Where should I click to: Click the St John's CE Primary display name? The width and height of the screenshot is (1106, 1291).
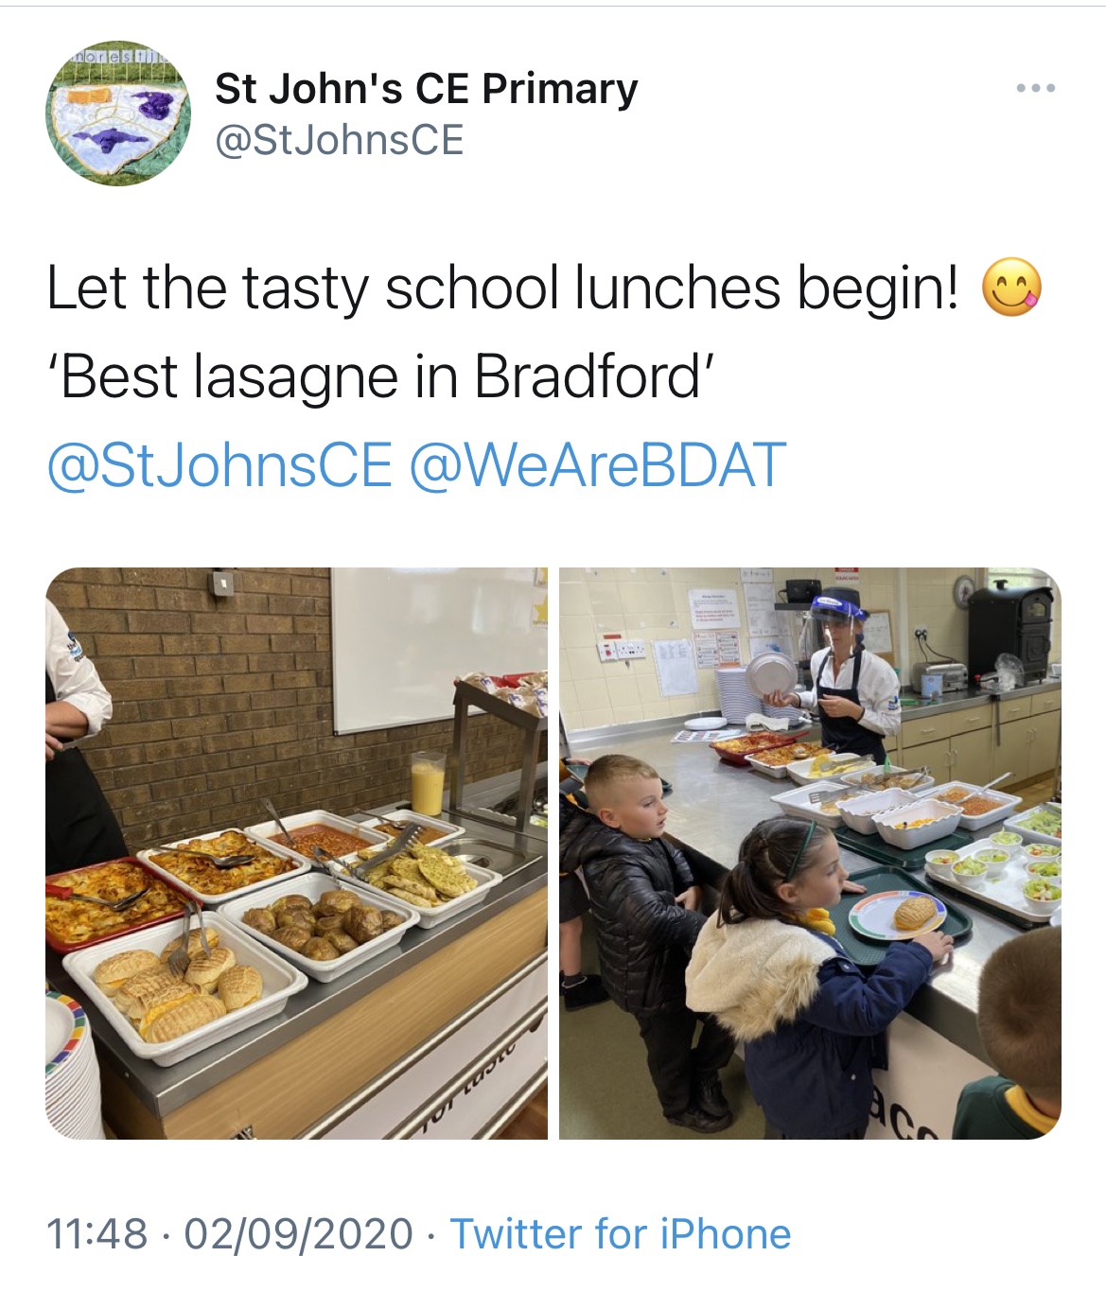(x=426, y=89)
